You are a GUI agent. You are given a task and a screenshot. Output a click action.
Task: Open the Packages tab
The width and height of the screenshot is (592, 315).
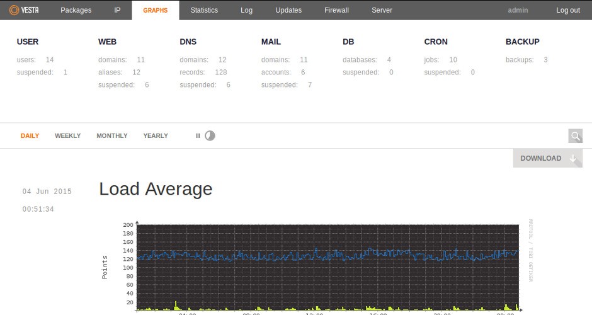76,10
